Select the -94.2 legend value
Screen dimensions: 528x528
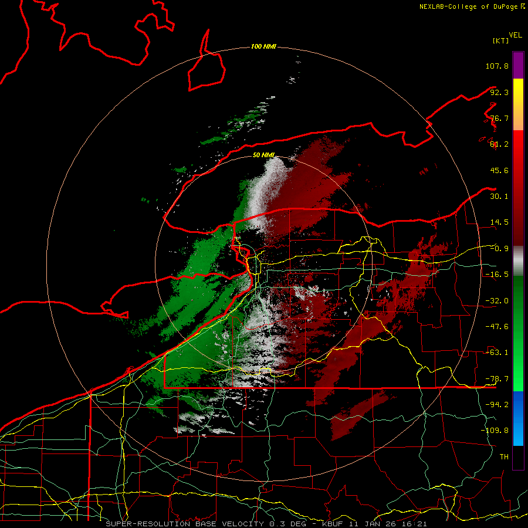tap(497, 404)
